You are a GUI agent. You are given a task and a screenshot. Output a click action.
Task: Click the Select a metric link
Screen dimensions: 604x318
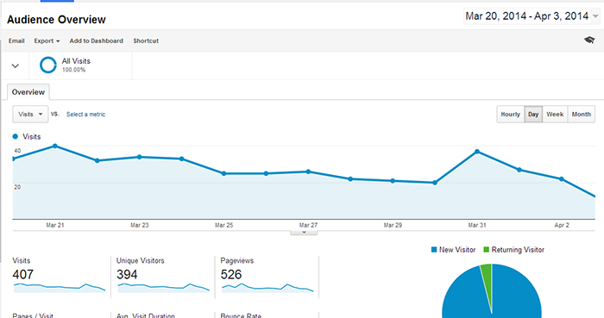(85, 115)
